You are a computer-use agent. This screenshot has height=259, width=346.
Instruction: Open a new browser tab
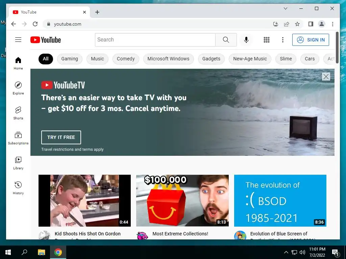point(97,12)
